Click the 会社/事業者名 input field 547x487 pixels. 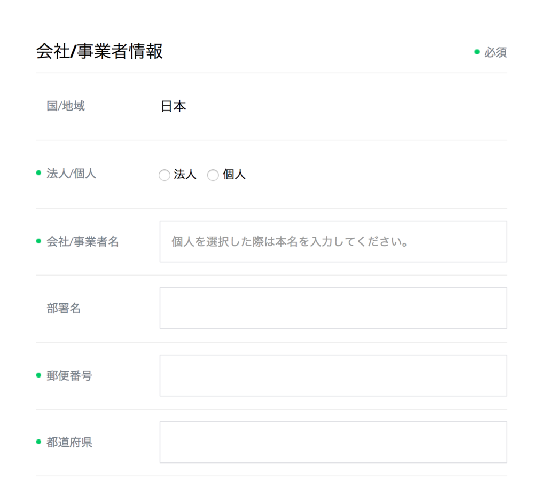coord(333,241)
